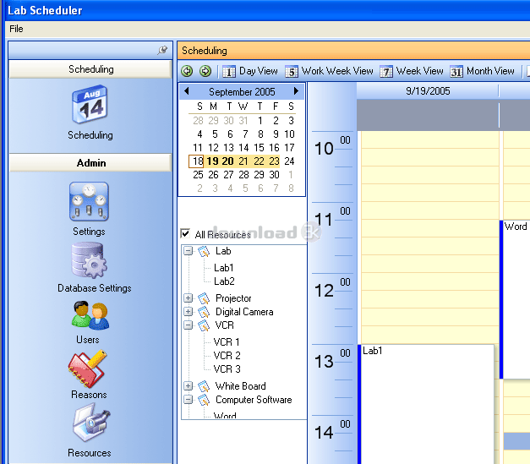Open the Scheduling calendar icon

point(90,105)
